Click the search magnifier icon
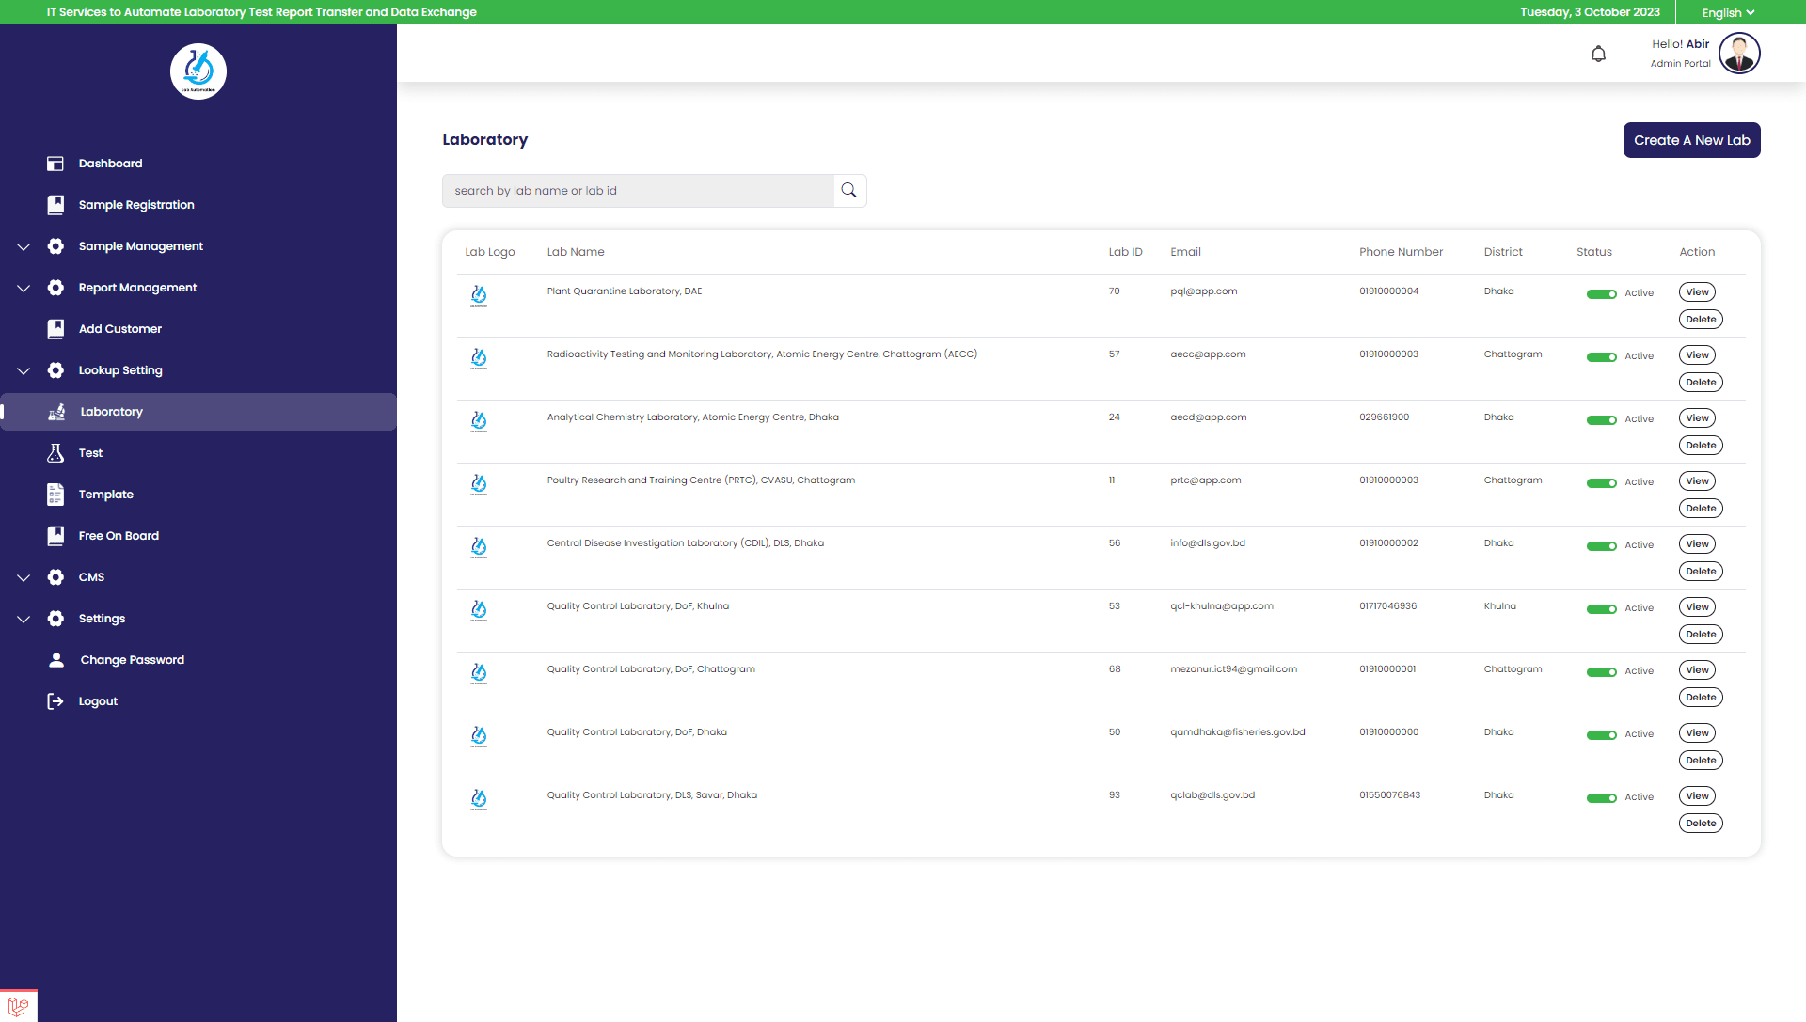The image size is (1806, 1022). click(x=849, y=191)
